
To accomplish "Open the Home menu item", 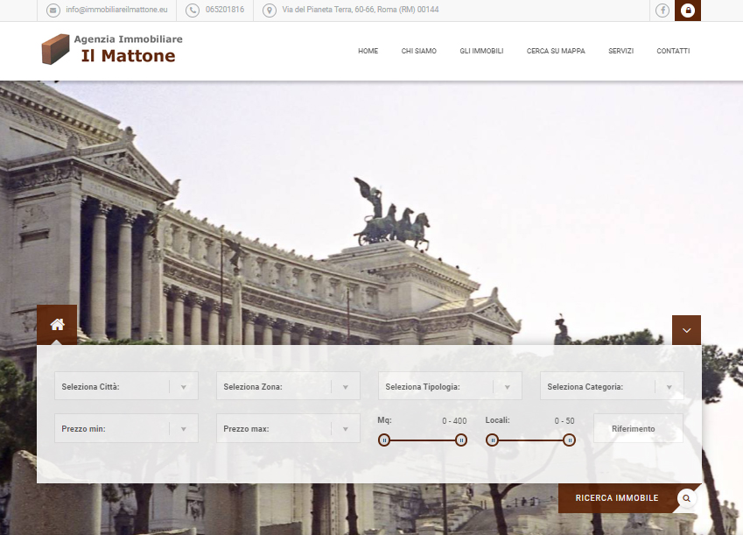I will point(368,51).
